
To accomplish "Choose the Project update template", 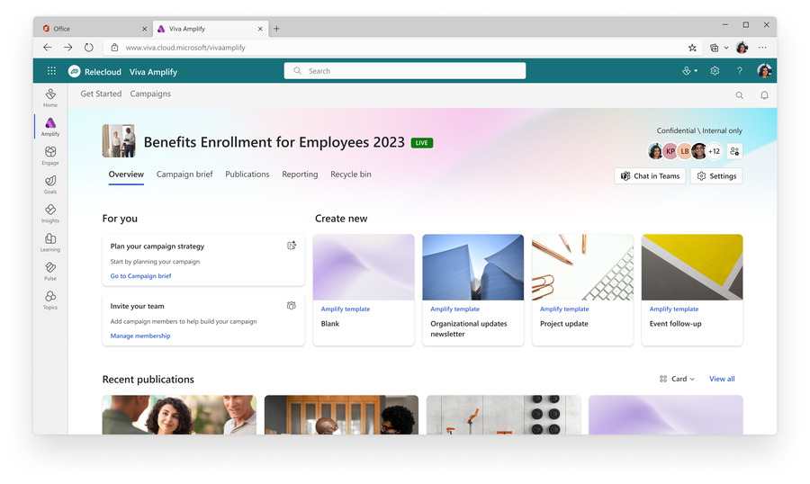I will [x=582, y=290].
